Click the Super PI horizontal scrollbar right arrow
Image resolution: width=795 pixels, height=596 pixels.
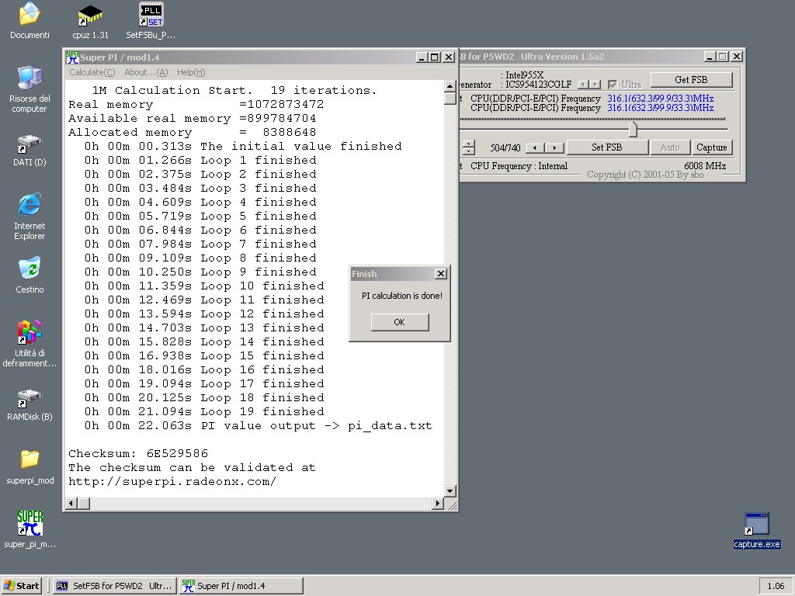[438, 503]
